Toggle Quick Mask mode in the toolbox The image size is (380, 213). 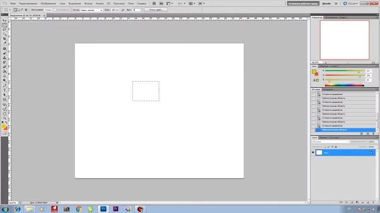5,133
